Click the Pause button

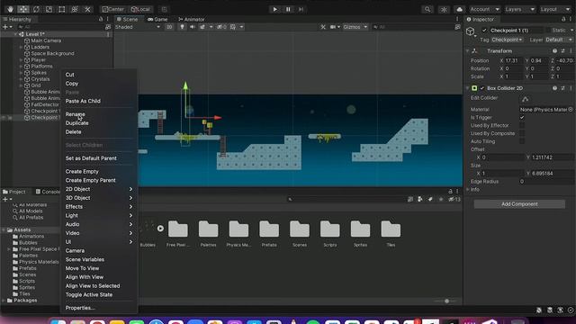[x=288, y=9]
